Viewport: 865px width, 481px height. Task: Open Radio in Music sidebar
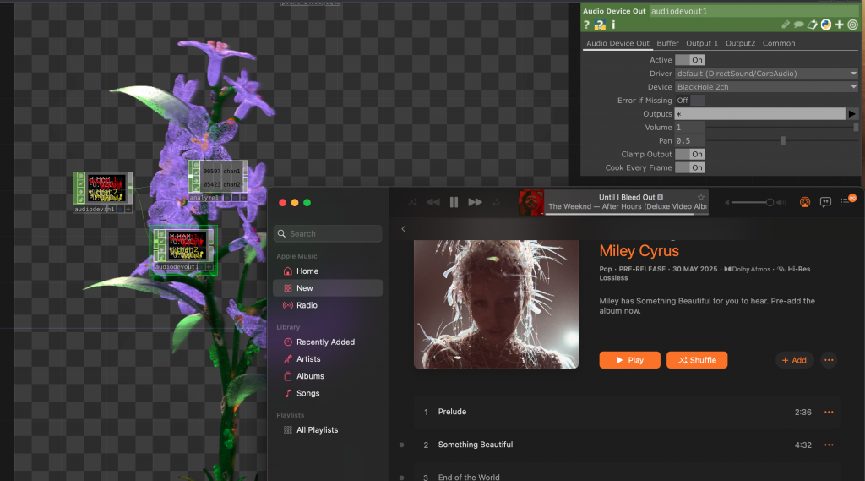(x=328, y=305)
